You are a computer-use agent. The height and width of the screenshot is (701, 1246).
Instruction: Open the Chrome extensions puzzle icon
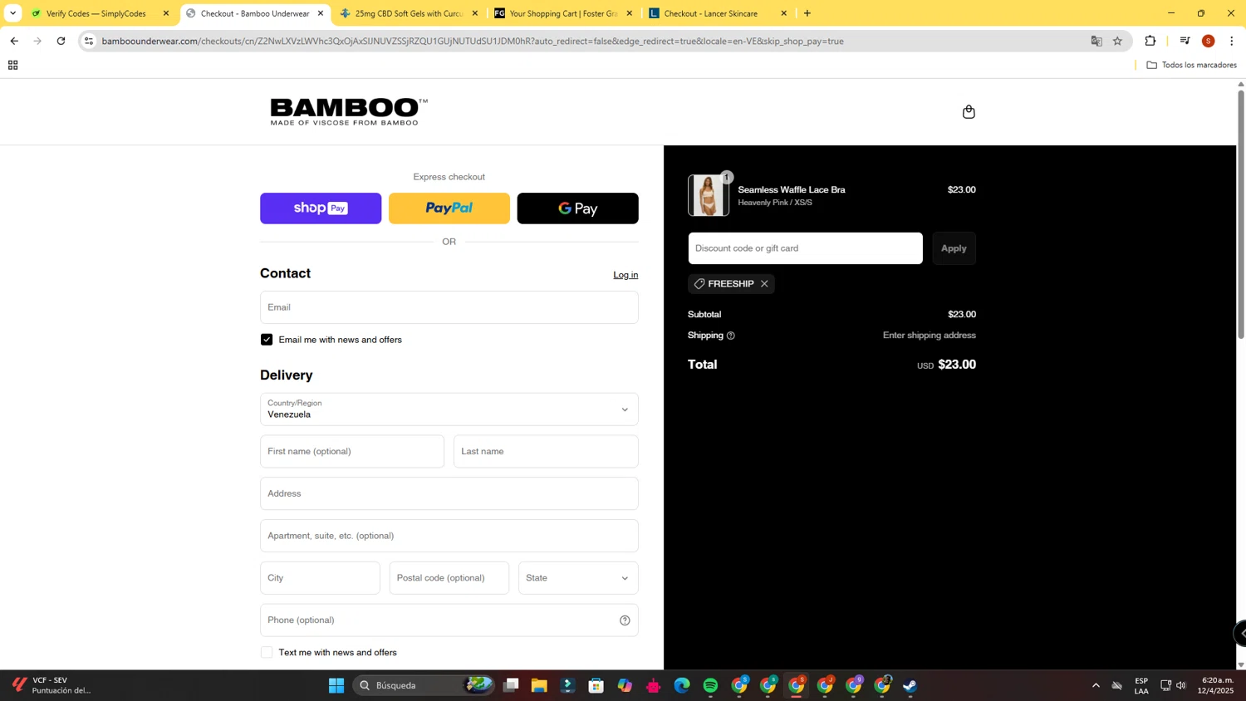[1150, 41]
